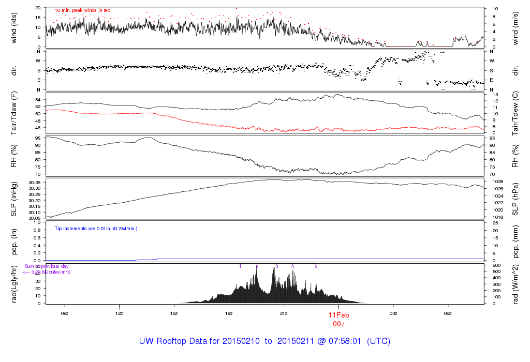Viewport: 530px width, 362px height.
Task: Click the 'rad (W/m^2)' right axis label
Action: coord(515,284)
